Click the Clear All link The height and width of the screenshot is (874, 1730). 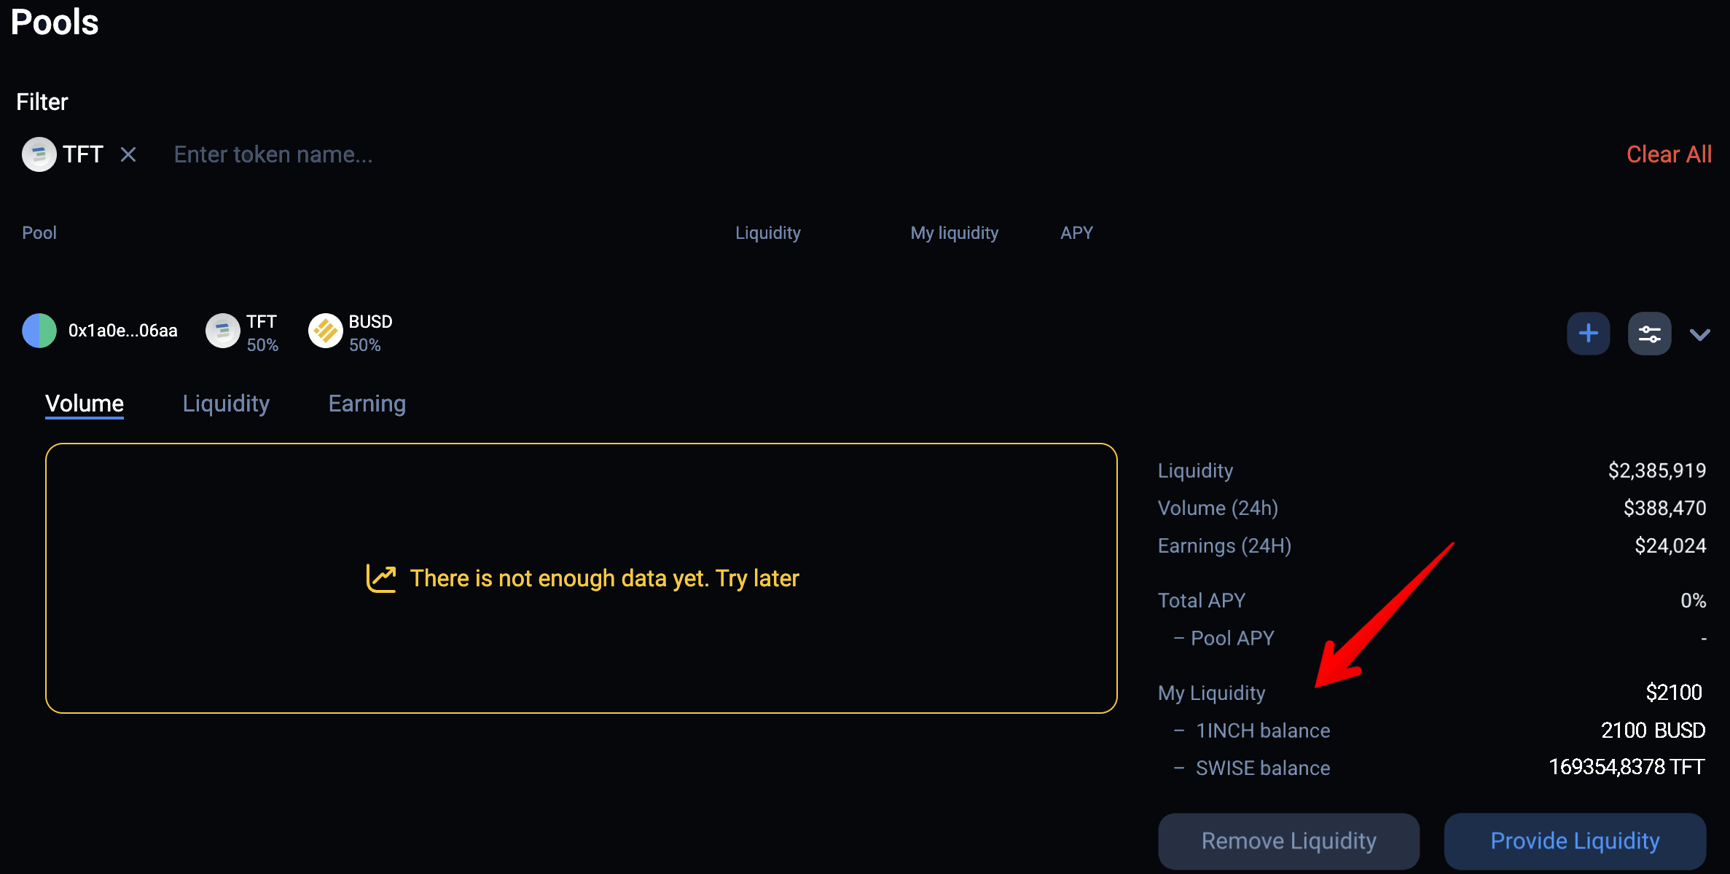pyautogui.click(x=1669, y=154)
